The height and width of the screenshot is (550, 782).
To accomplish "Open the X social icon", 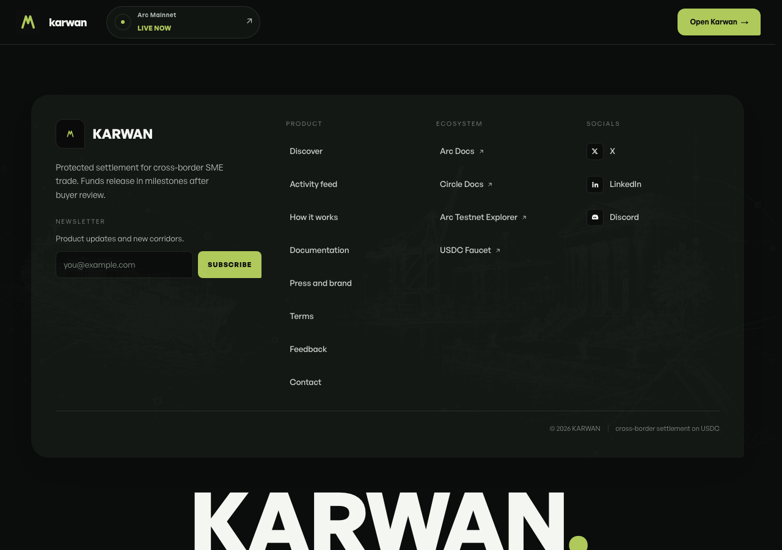I will [595, 152].
